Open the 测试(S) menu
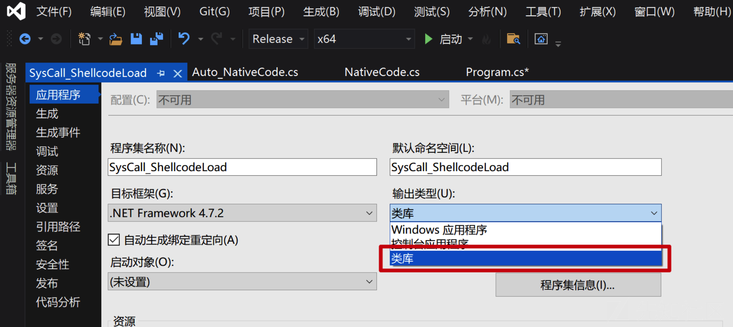The image size is (733, 327). click(432, 12)
